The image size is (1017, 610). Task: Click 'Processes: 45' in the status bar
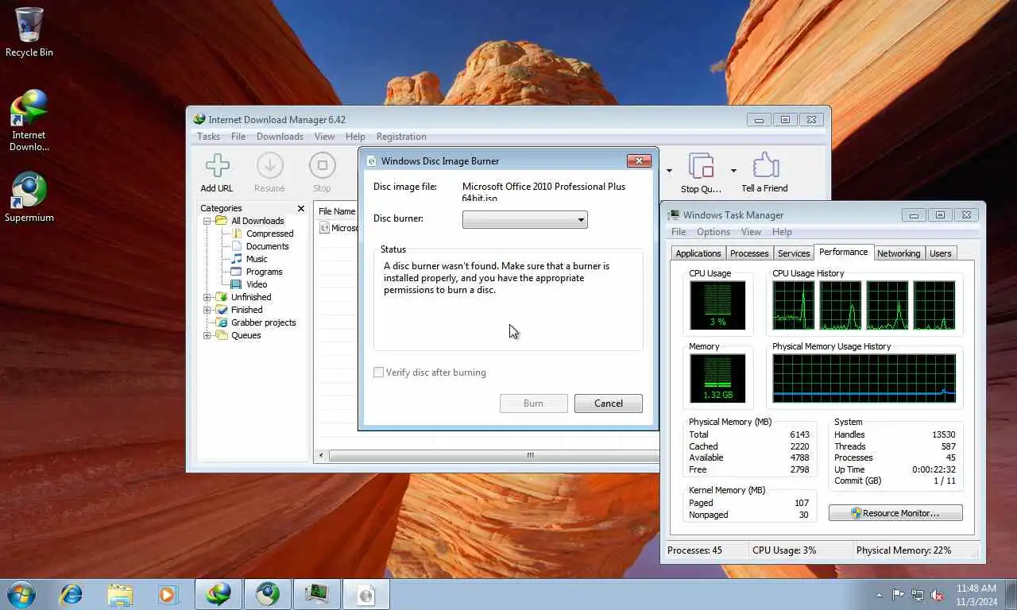(x=695, y=550)
